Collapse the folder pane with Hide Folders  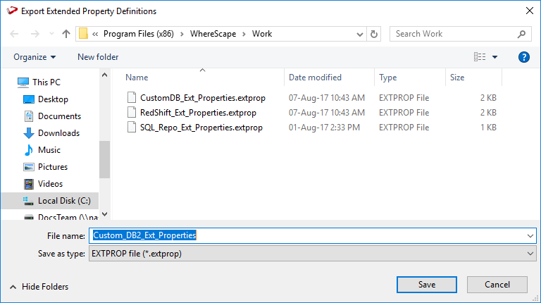pos(39,287)
